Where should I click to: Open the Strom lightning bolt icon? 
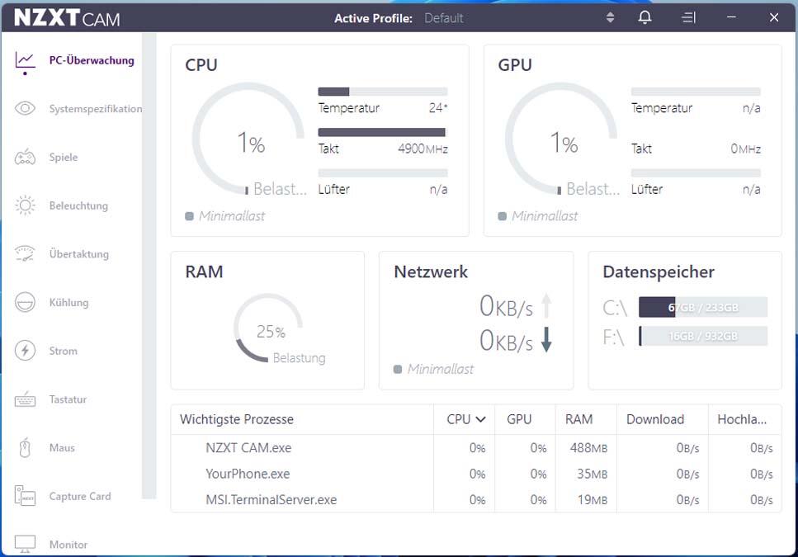(x=25, y=351)
